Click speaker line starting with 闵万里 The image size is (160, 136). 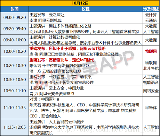tap(84, 32)
